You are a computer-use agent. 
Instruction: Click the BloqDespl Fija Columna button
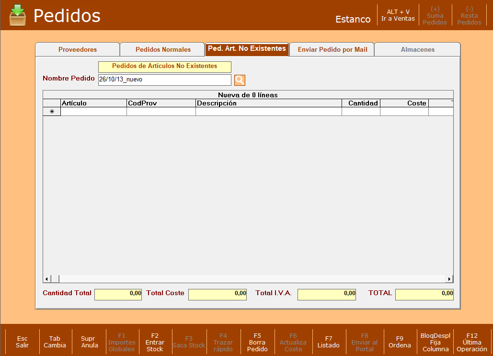pos(436,342)
